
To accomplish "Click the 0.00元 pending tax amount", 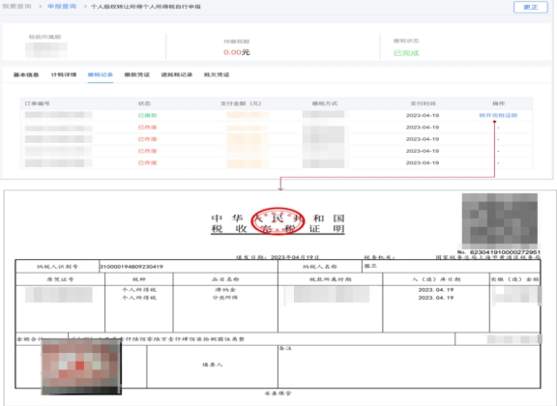I will pyautogui.click(x=237, y=52).
